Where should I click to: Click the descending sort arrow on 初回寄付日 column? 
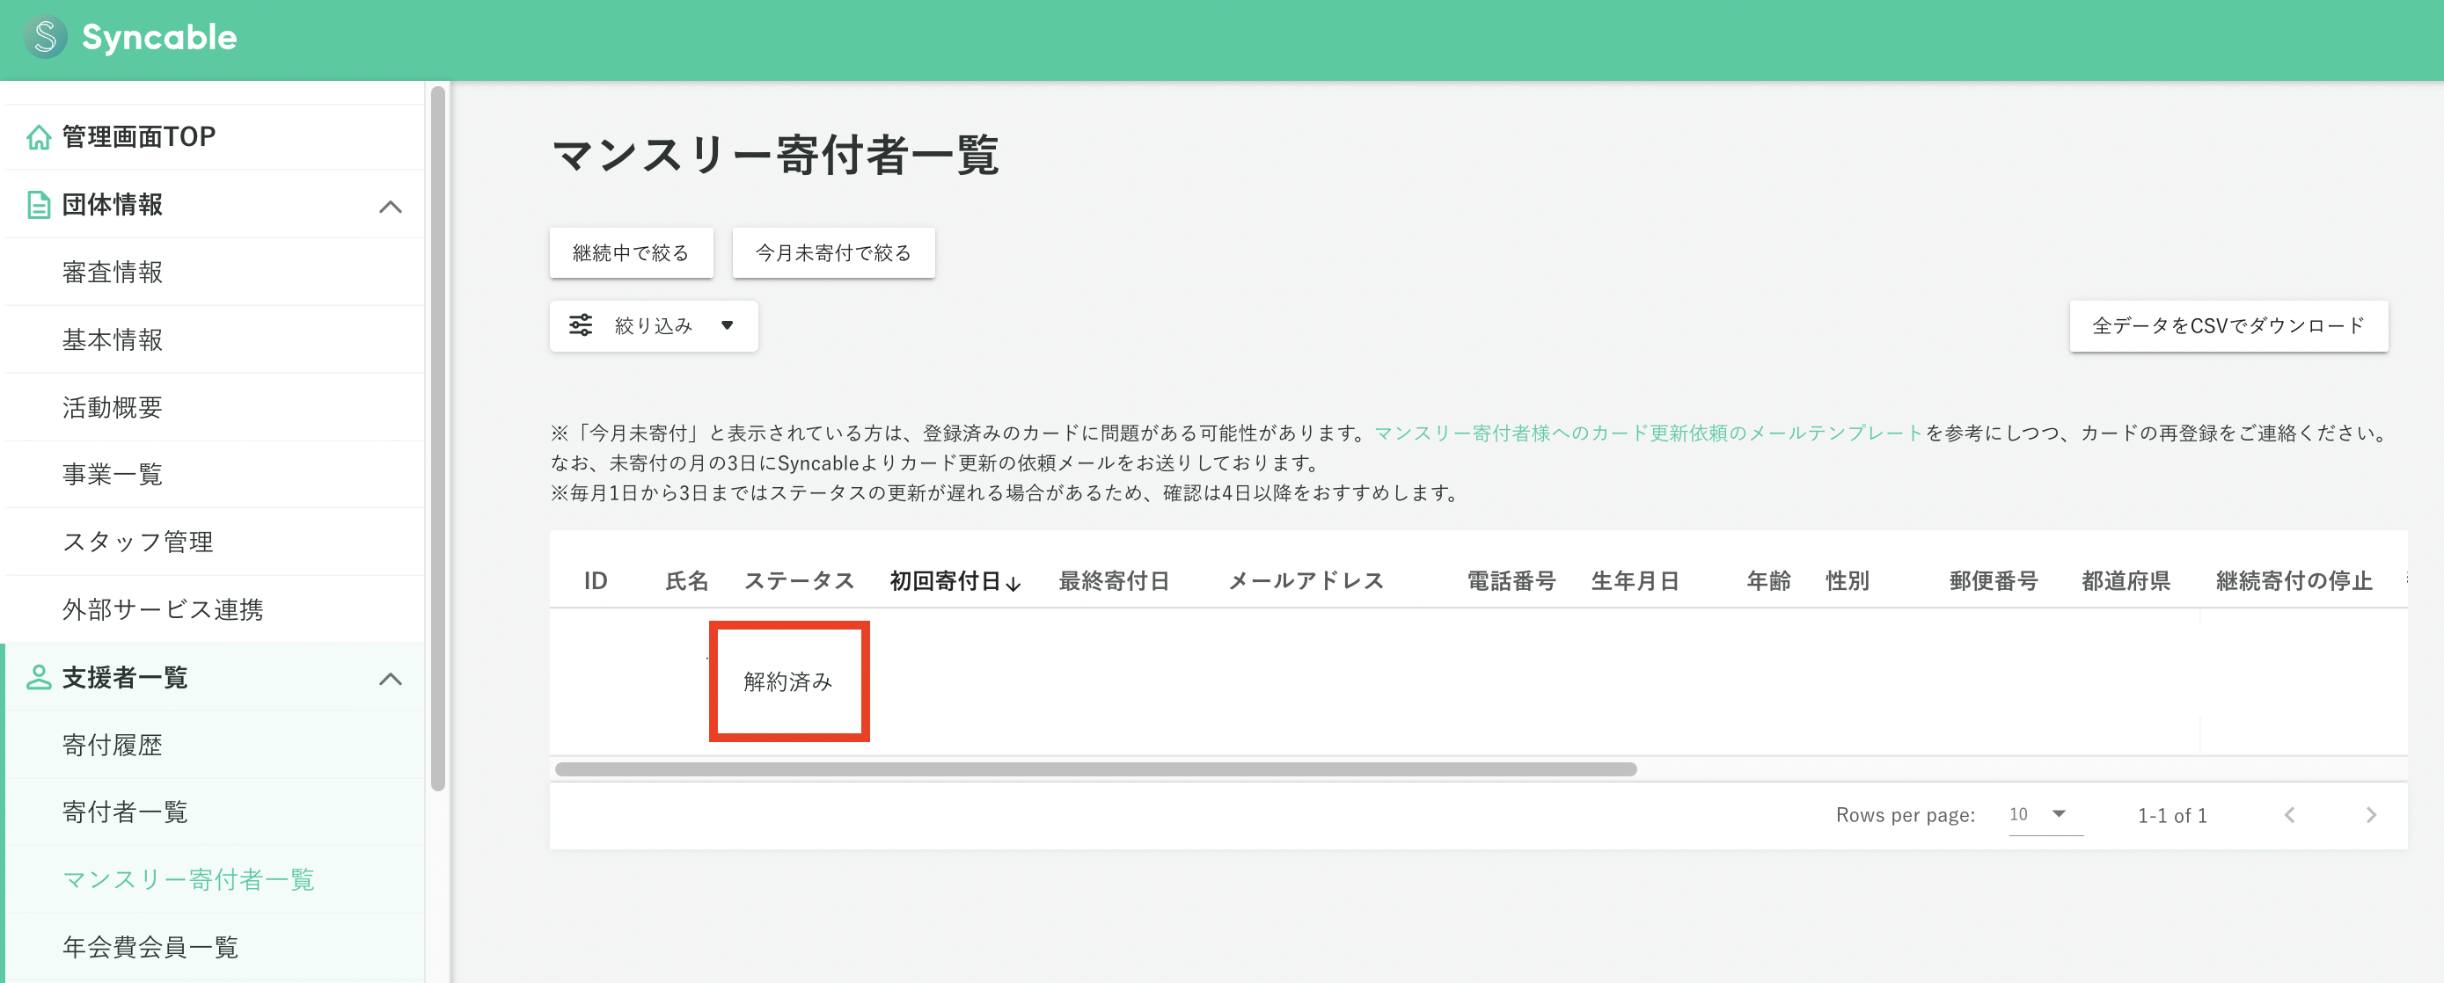pyautogui.click(x=1014, y=584)
